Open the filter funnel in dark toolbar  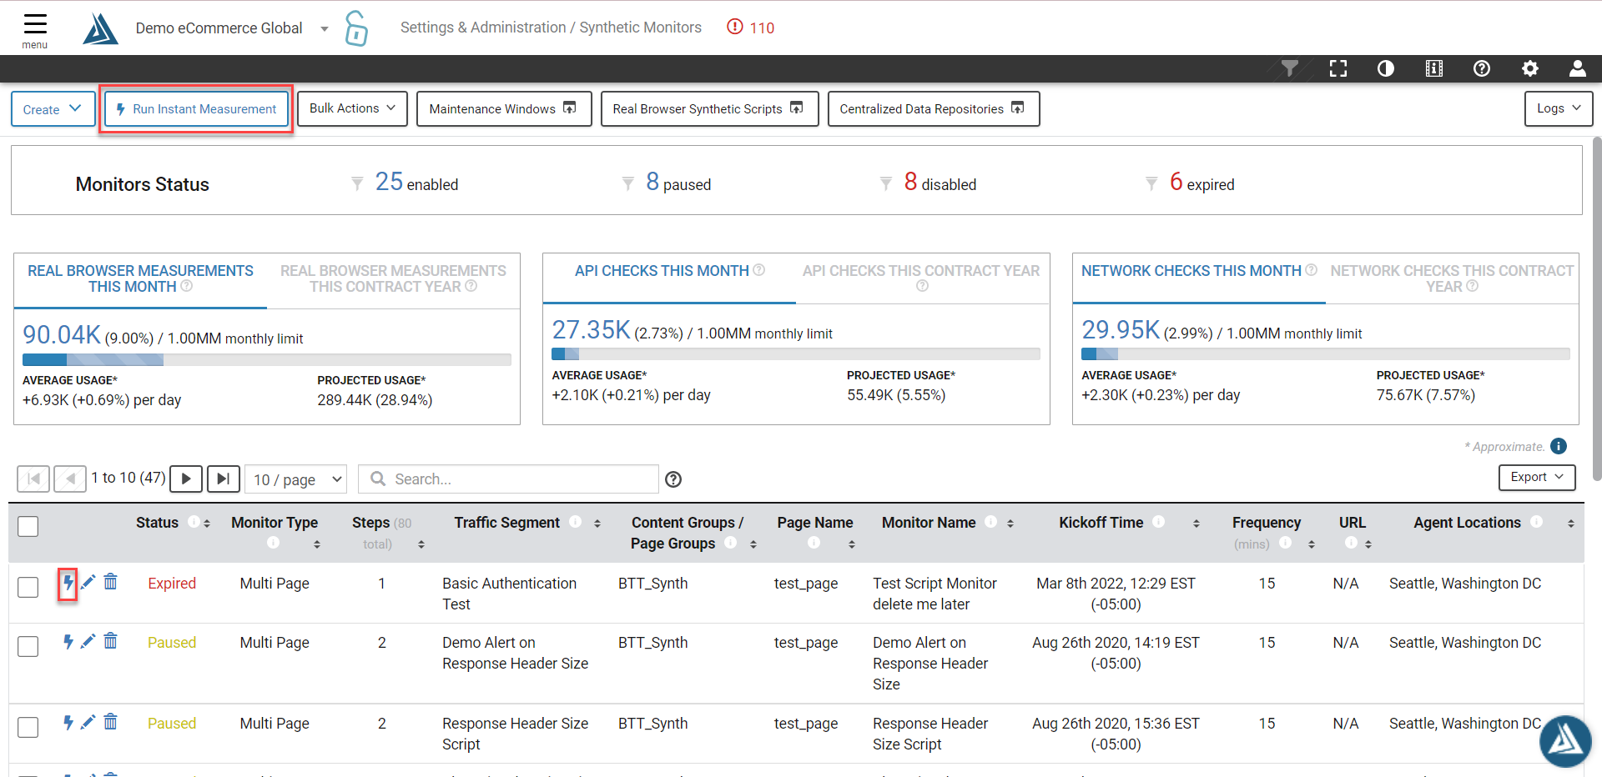coord(1290,68)
